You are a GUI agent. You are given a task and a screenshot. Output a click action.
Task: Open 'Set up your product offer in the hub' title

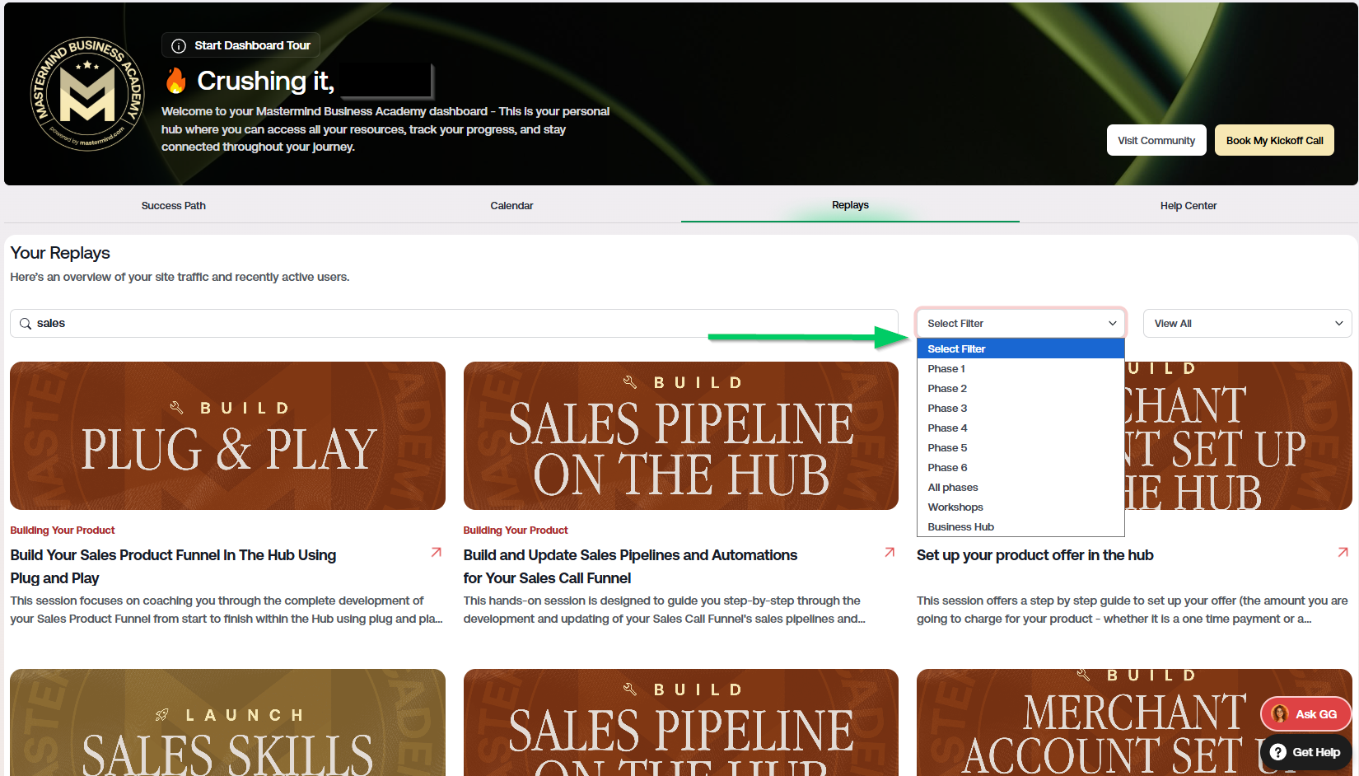point(1034,555)
